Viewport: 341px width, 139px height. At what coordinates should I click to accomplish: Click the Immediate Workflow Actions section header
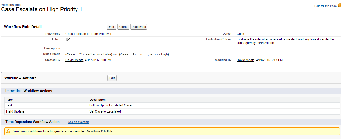tap(29, 91)
